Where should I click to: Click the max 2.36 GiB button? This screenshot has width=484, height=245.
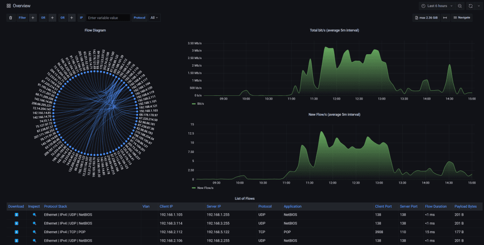click(425, 17)
